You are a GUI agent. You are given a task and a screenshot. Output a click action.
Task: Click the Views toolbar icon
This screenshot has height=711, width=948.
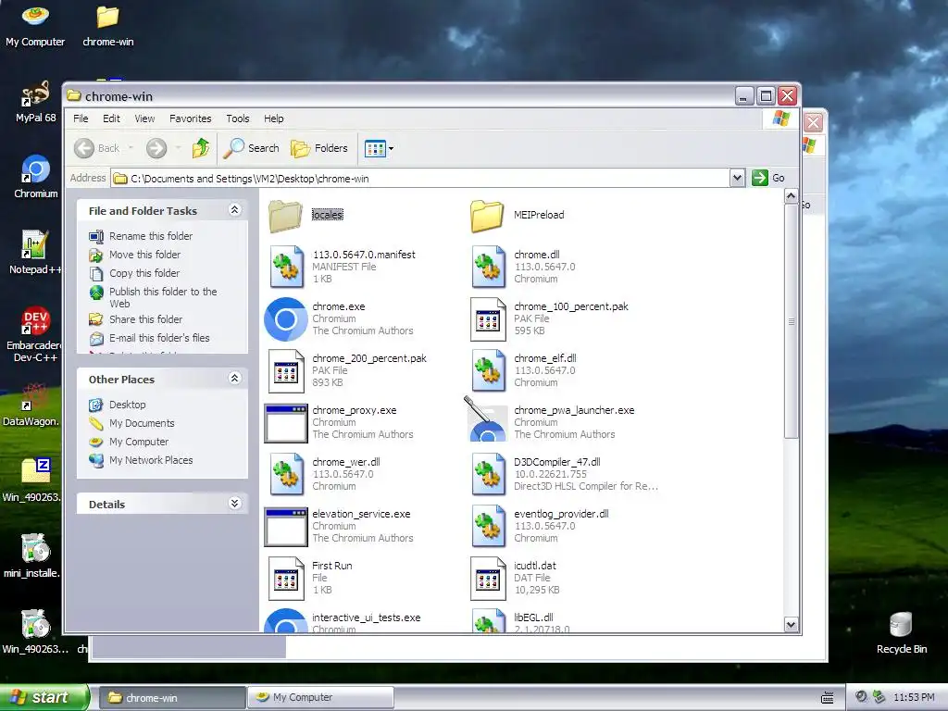click(x=375, y=148)
